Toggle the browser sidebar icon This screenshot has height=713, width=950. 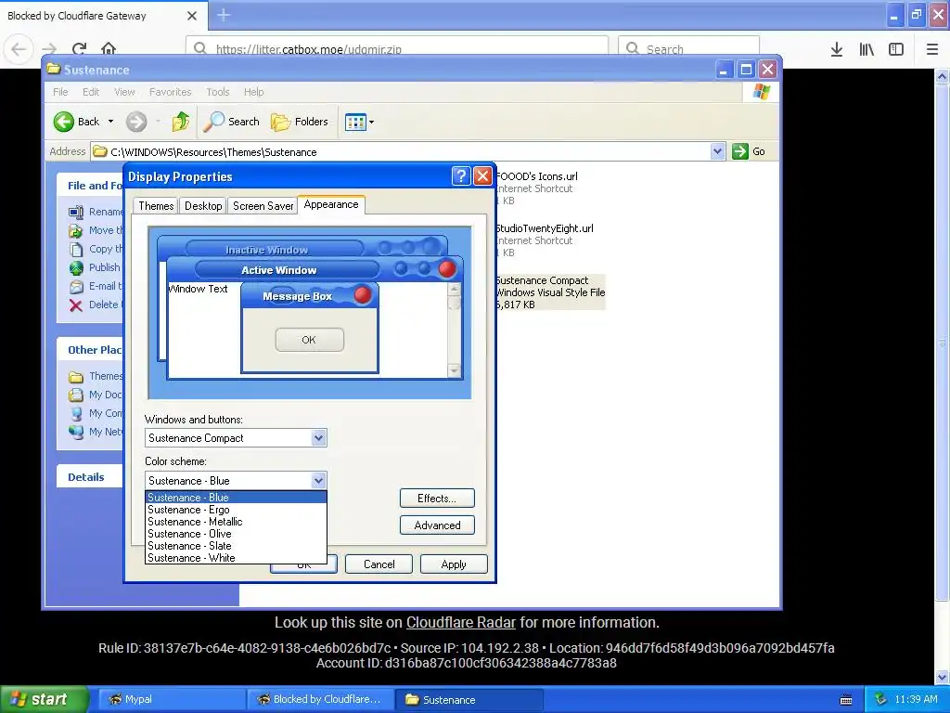tap(896, 49)
